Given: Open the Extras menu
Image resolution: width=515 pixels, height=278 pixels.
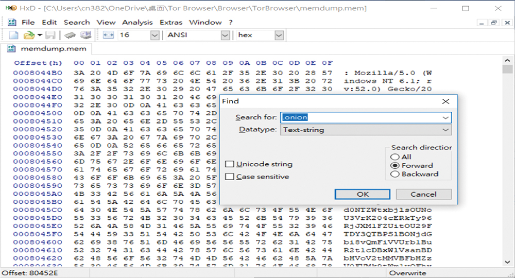Looking at the screenshot, I should click(171, 22).
